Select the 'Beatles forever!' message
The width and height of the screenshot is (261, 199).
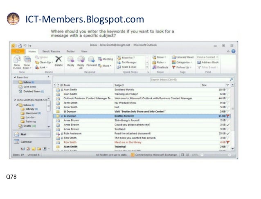tap(142, 116)
